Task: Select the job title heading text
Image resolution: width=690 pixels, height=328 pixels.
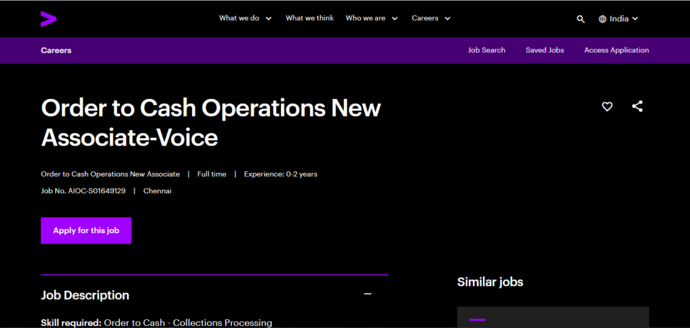Action: coord(211,123)
